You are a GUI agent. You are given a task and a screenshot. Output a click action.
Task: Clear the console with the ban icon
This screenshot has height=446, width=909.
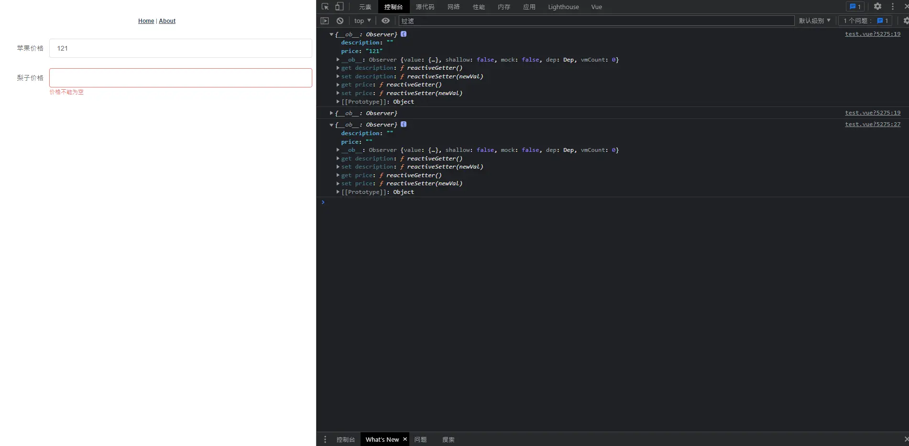[340, 21]
